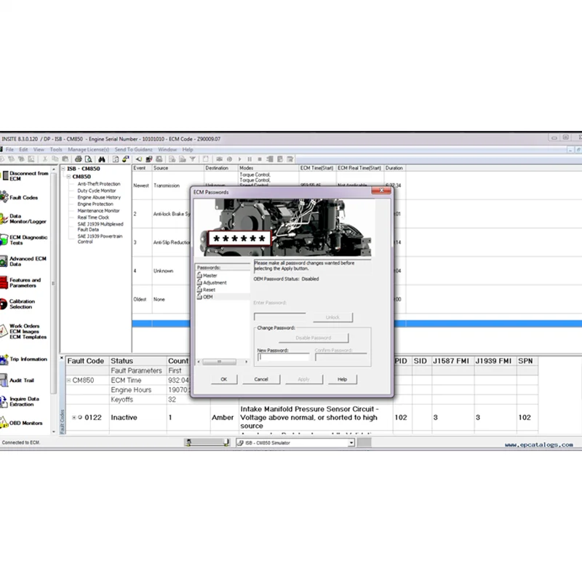
Task: Open ECM Diagnostic Tests
Action: coord(24,240)
